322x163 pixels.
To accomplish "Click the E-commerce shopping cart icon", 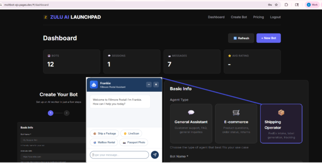I will tap(236, 113).
